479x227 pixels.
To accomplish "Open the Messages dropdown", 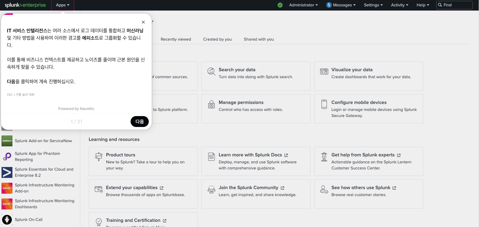I will 344,5.
